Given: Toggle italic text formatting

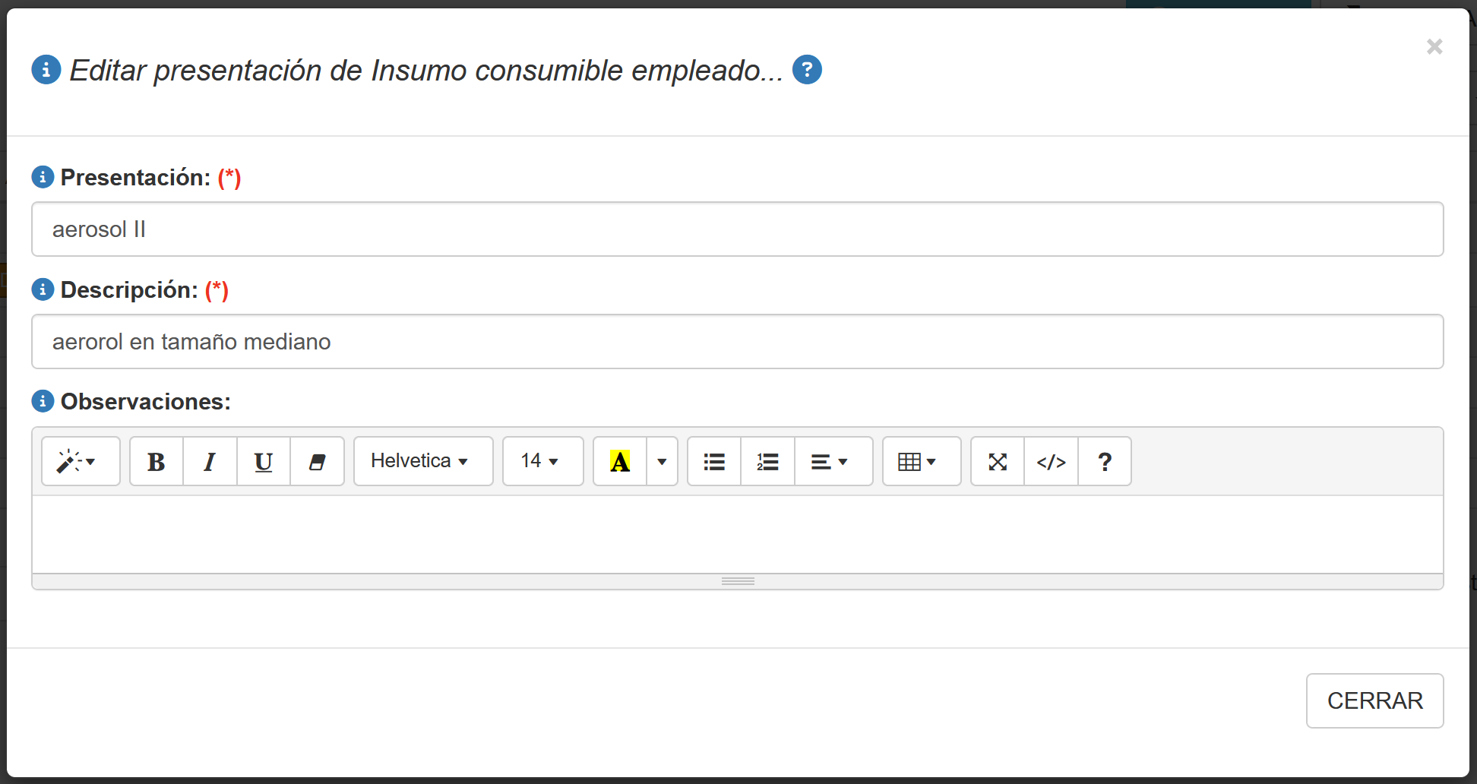Looking at the screenshot, I should pos(210,461).
